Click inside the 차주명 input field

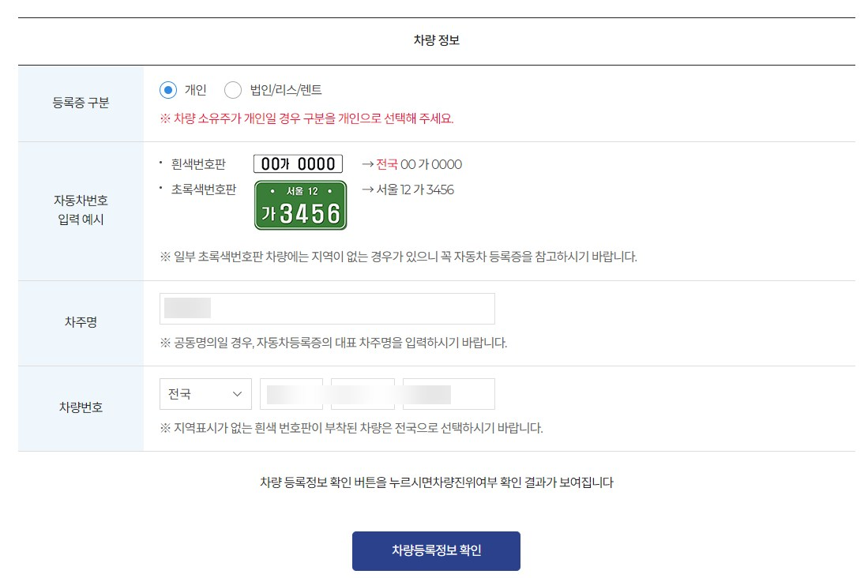pyautogui.click(x=326, y=308)
